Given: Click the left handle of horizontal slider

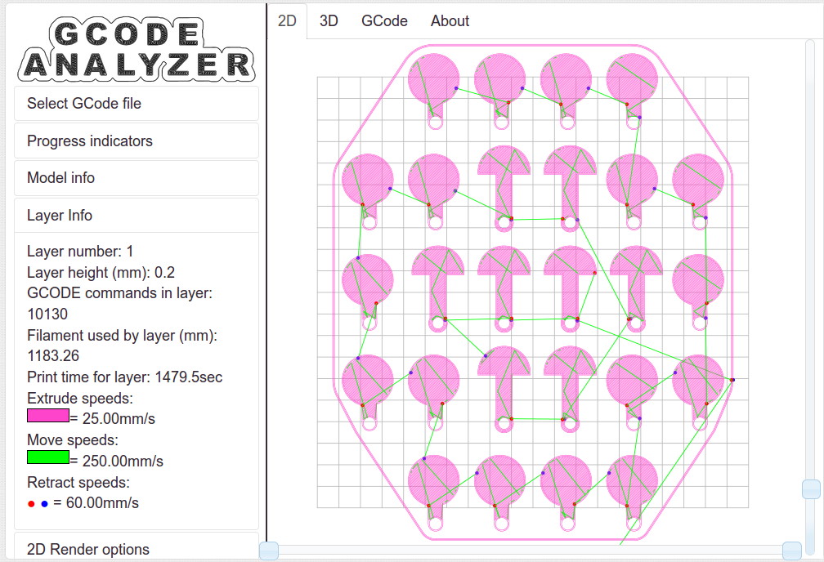Looking at the screenshot, I should tap(269, 551).
